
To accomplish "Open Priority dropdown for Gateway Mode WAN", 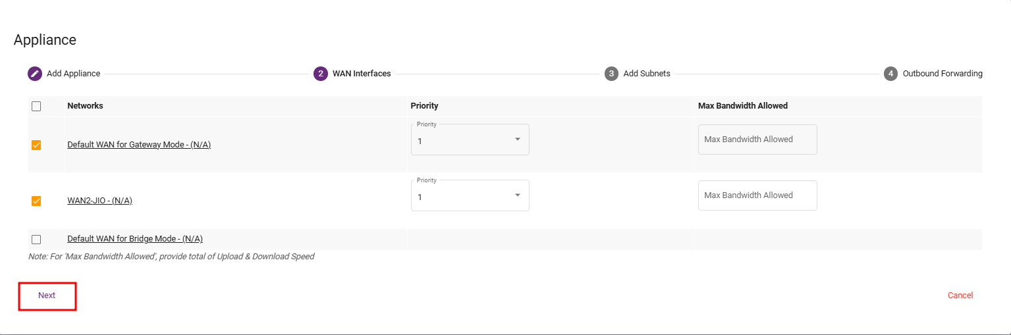I will 470,140.
